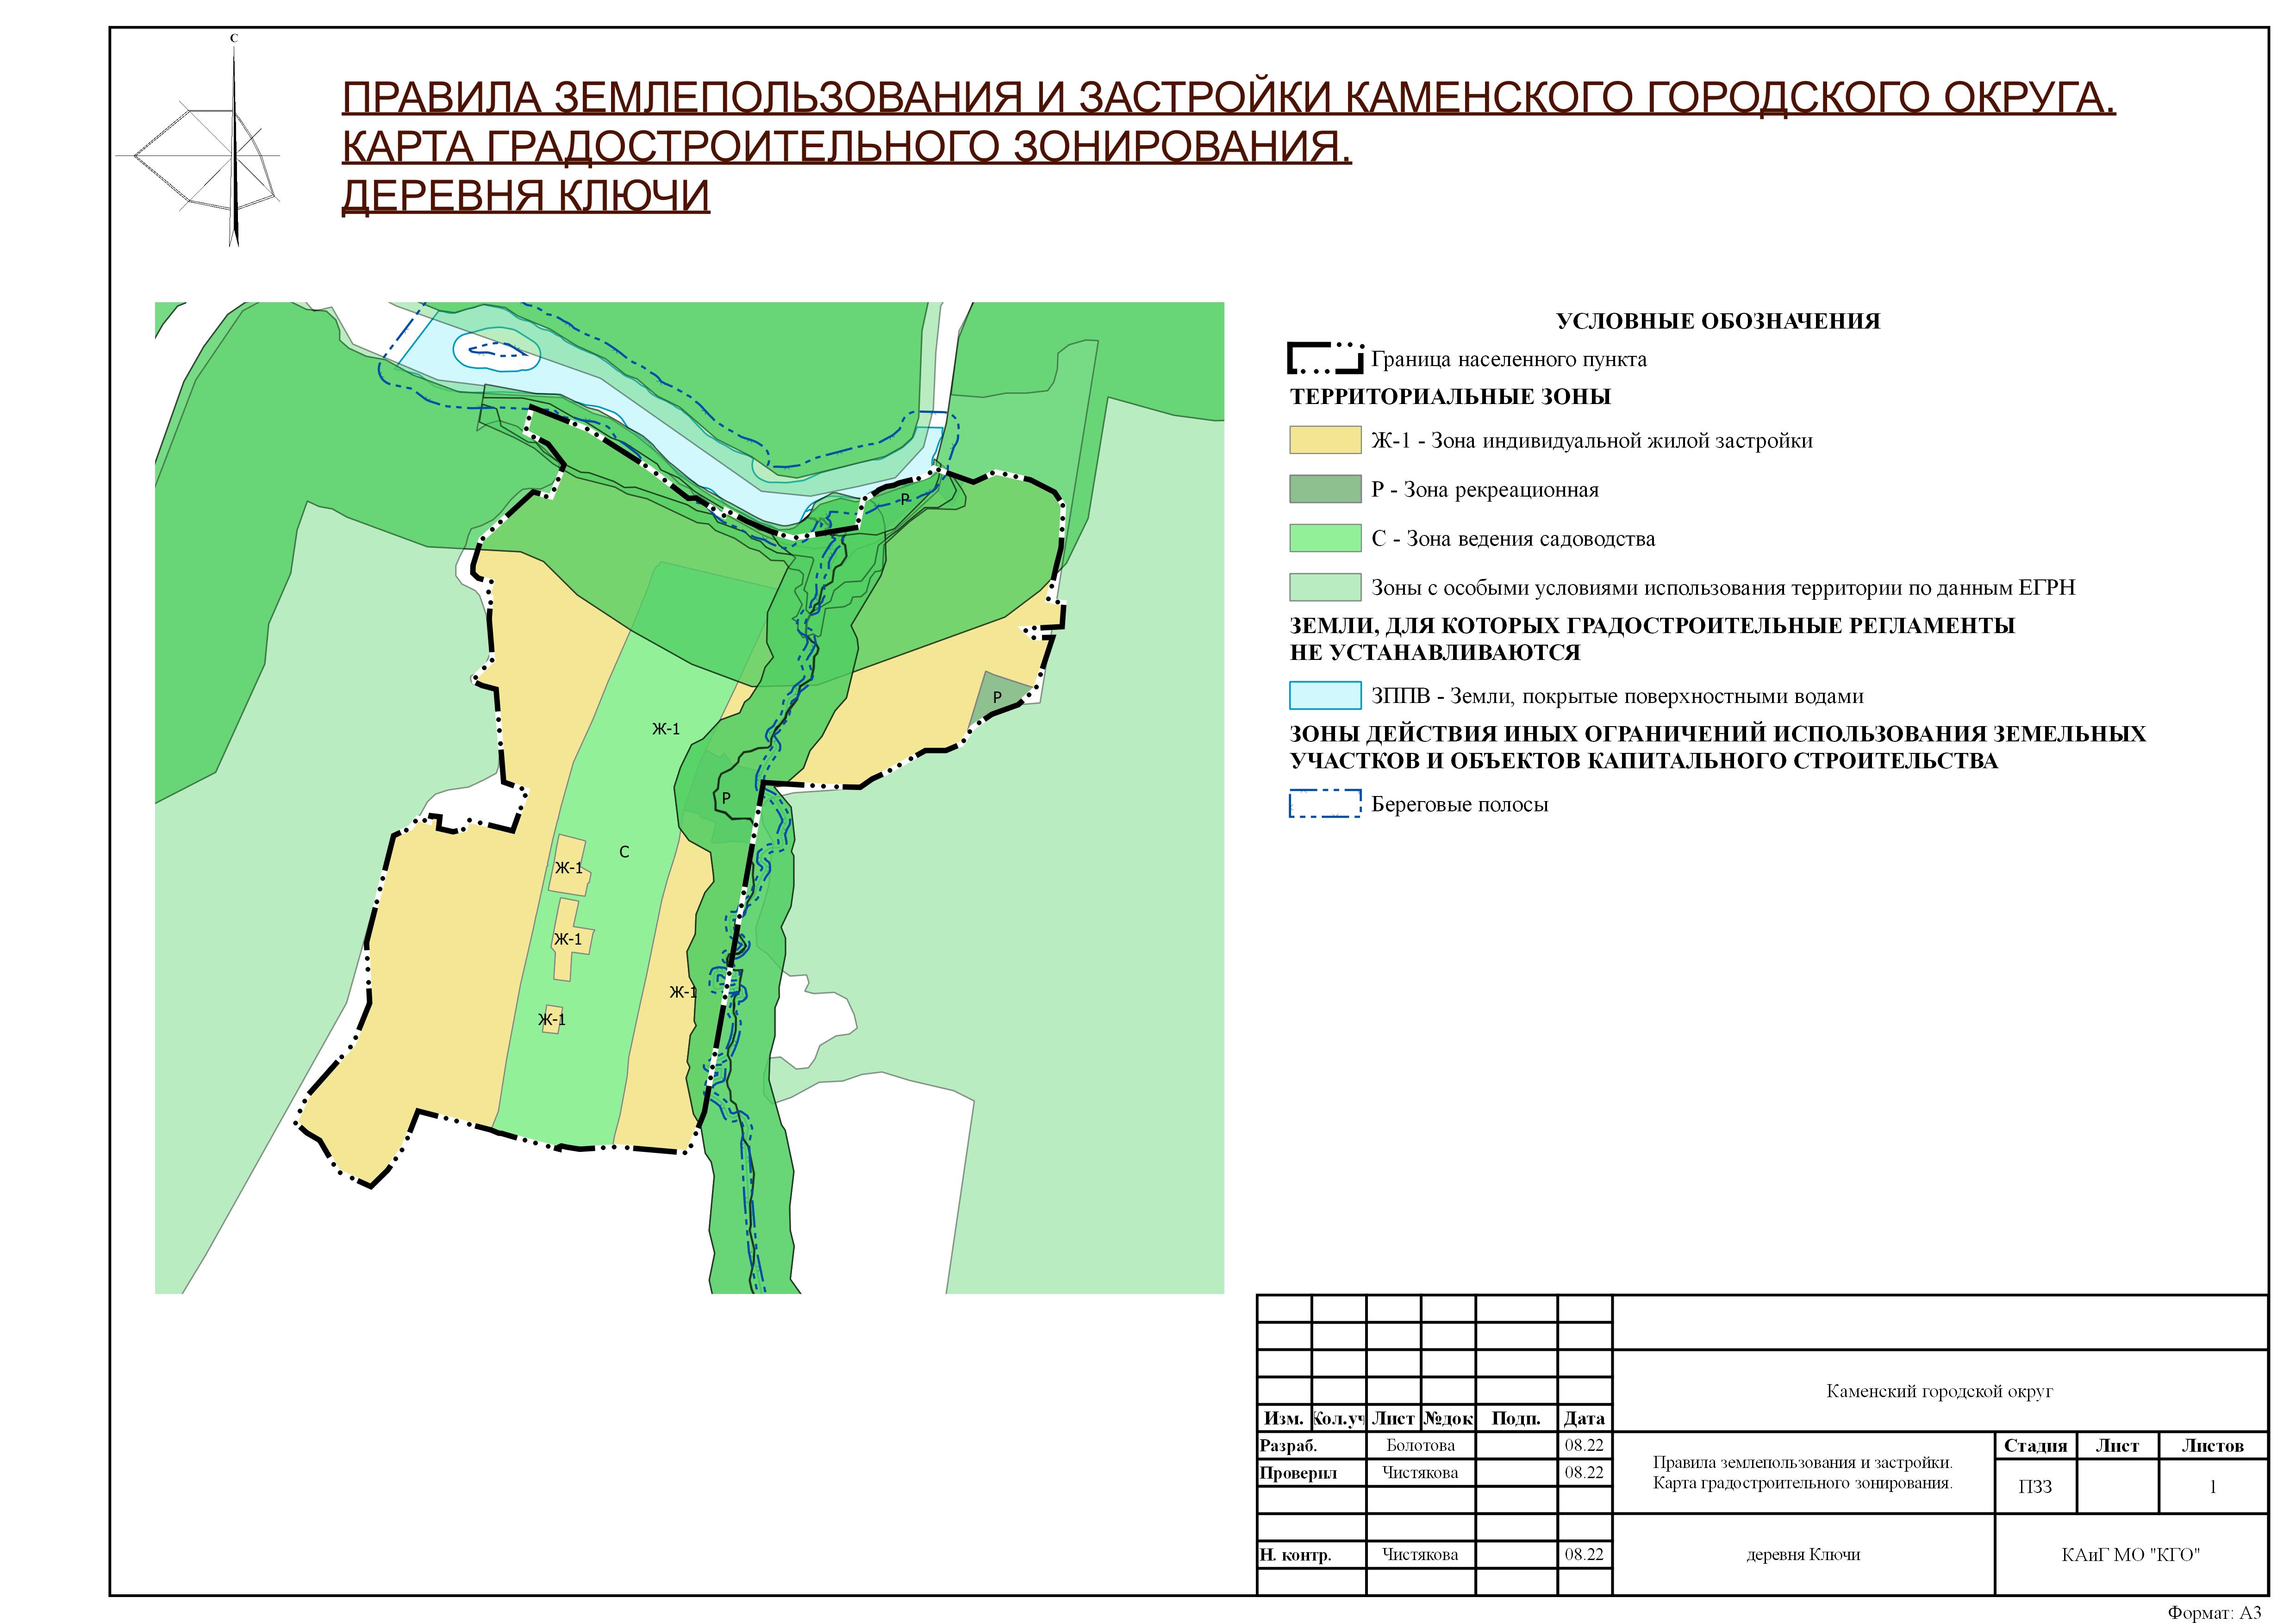
Task: Click 'деревня Ключи' in the title block
Action: click(x=1803, y=1555)
